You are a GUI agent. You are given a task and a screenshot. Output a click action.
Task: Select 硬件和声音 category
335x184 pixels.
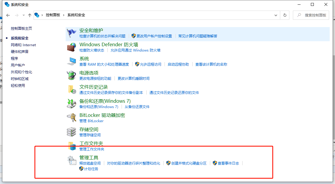pyautogui.click(x=20, y=52)
